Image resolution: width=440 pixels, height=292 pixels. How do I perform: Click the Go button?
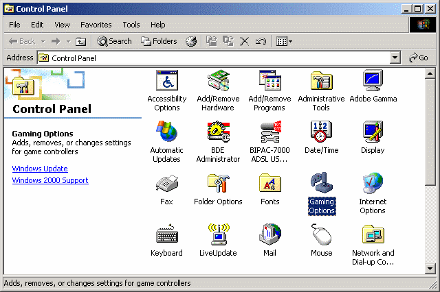[x=419, y=58]
